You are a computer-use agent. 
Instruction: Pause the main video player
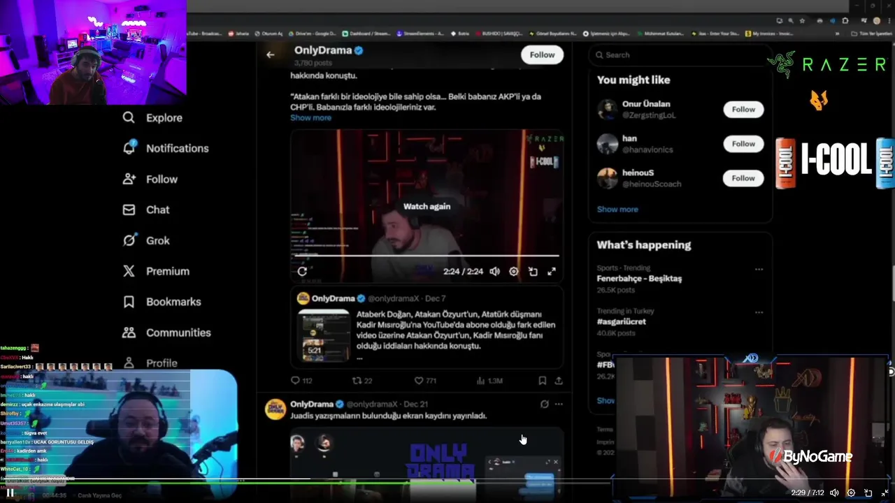pyautogui.click(x=10, y=493)
